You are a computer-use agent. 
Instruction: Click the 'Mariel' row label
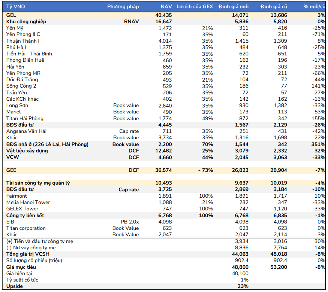[13, 112]
